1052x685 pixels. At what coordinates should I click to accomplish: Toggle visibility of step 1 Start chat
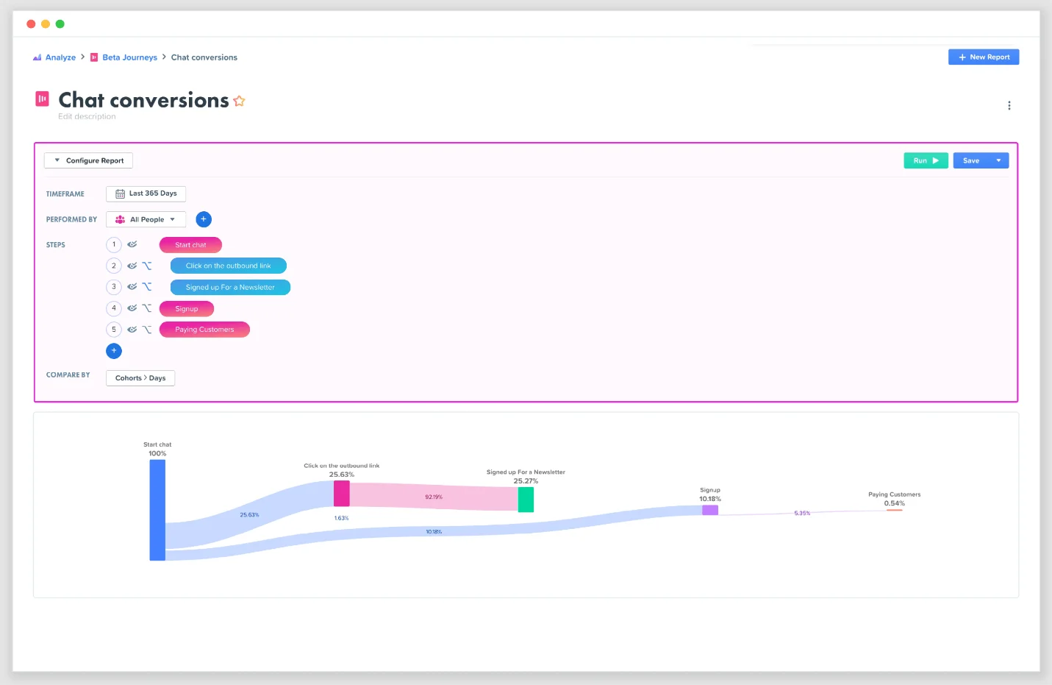pos(132,244)
